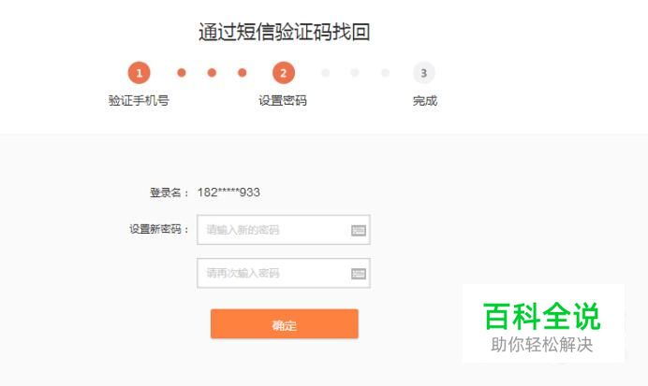This screenshot has height=386, width=648.
Task: Click step 2 circle icon
Action: [284, 73]
